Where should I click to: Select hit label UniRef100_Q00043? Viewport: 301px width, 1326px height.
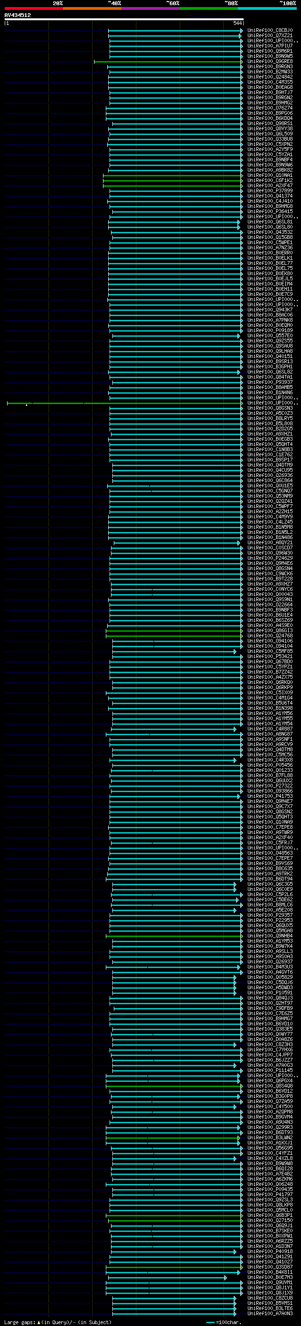coord(269,594)
